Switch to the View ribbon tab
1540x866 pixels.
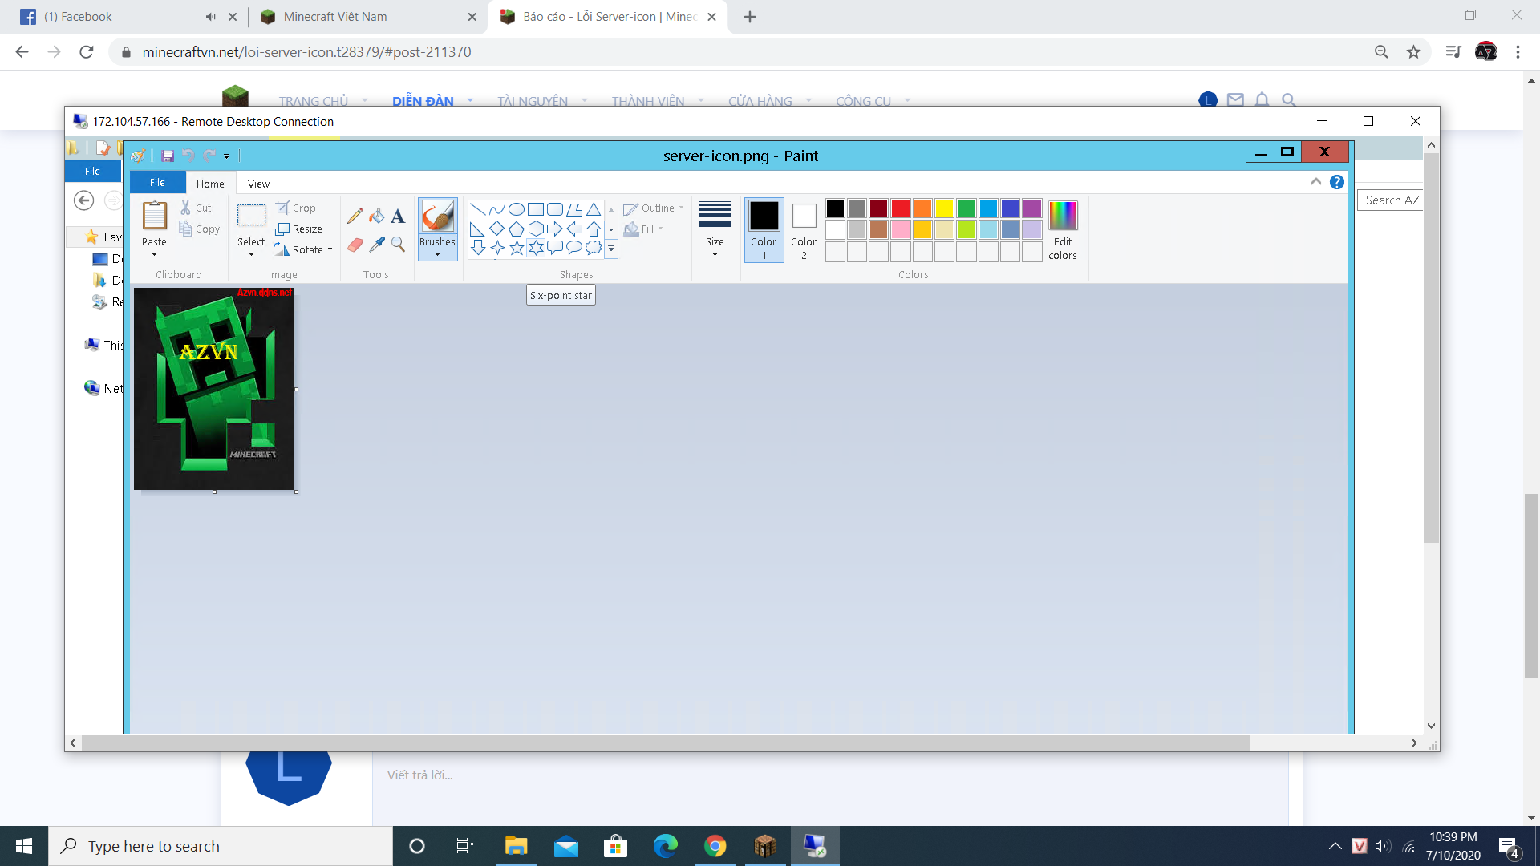pyautogui.click(x=258, y=184)
